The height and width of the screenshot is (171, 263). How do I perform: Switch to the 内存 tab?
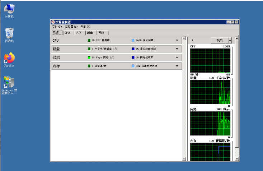tap(79, 33)
